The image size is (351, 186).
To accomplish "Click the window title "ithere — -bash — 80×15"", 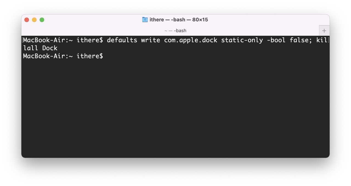I will tap(179, 20).
